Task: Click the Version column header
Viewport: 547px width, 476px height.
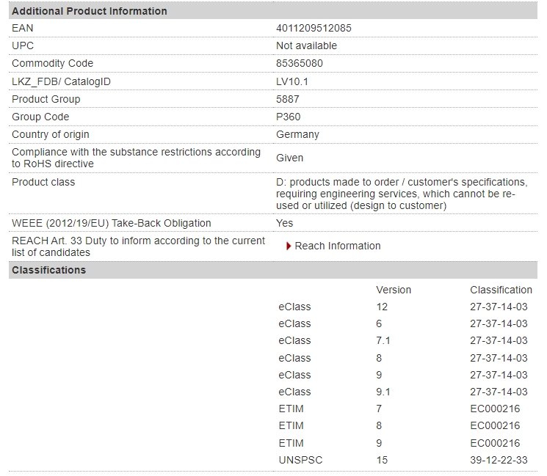Action: click(394, 290)
